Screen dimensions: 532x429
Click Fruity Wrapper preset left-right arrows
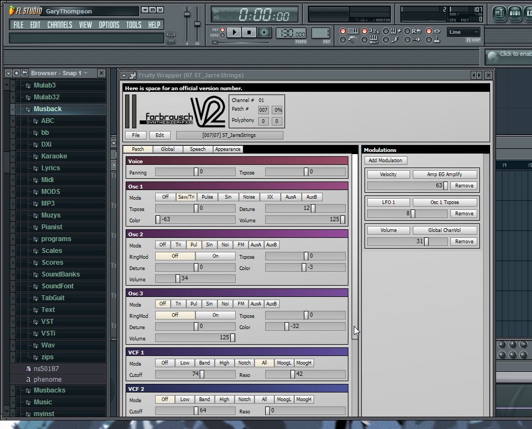476,75
